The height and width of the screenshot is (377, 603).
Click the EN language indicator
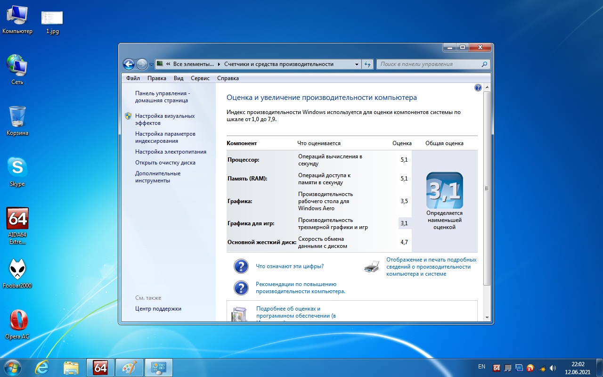click(481, 367)
